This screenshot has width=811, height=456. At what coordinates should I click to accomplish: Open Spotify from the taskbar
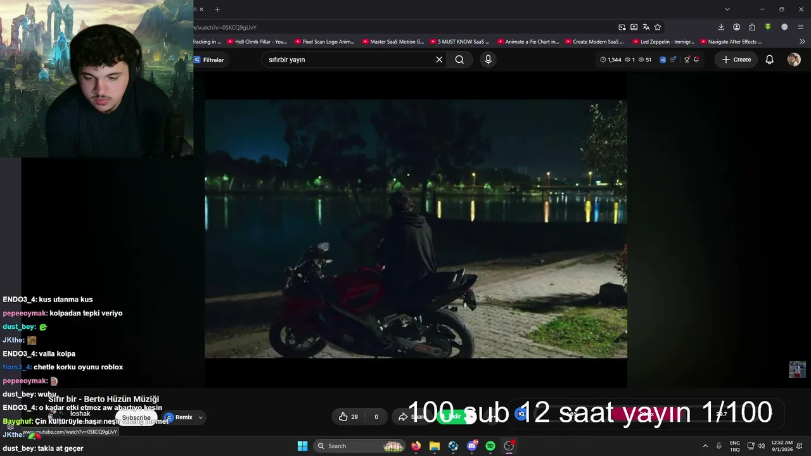(x=490, y=446)
